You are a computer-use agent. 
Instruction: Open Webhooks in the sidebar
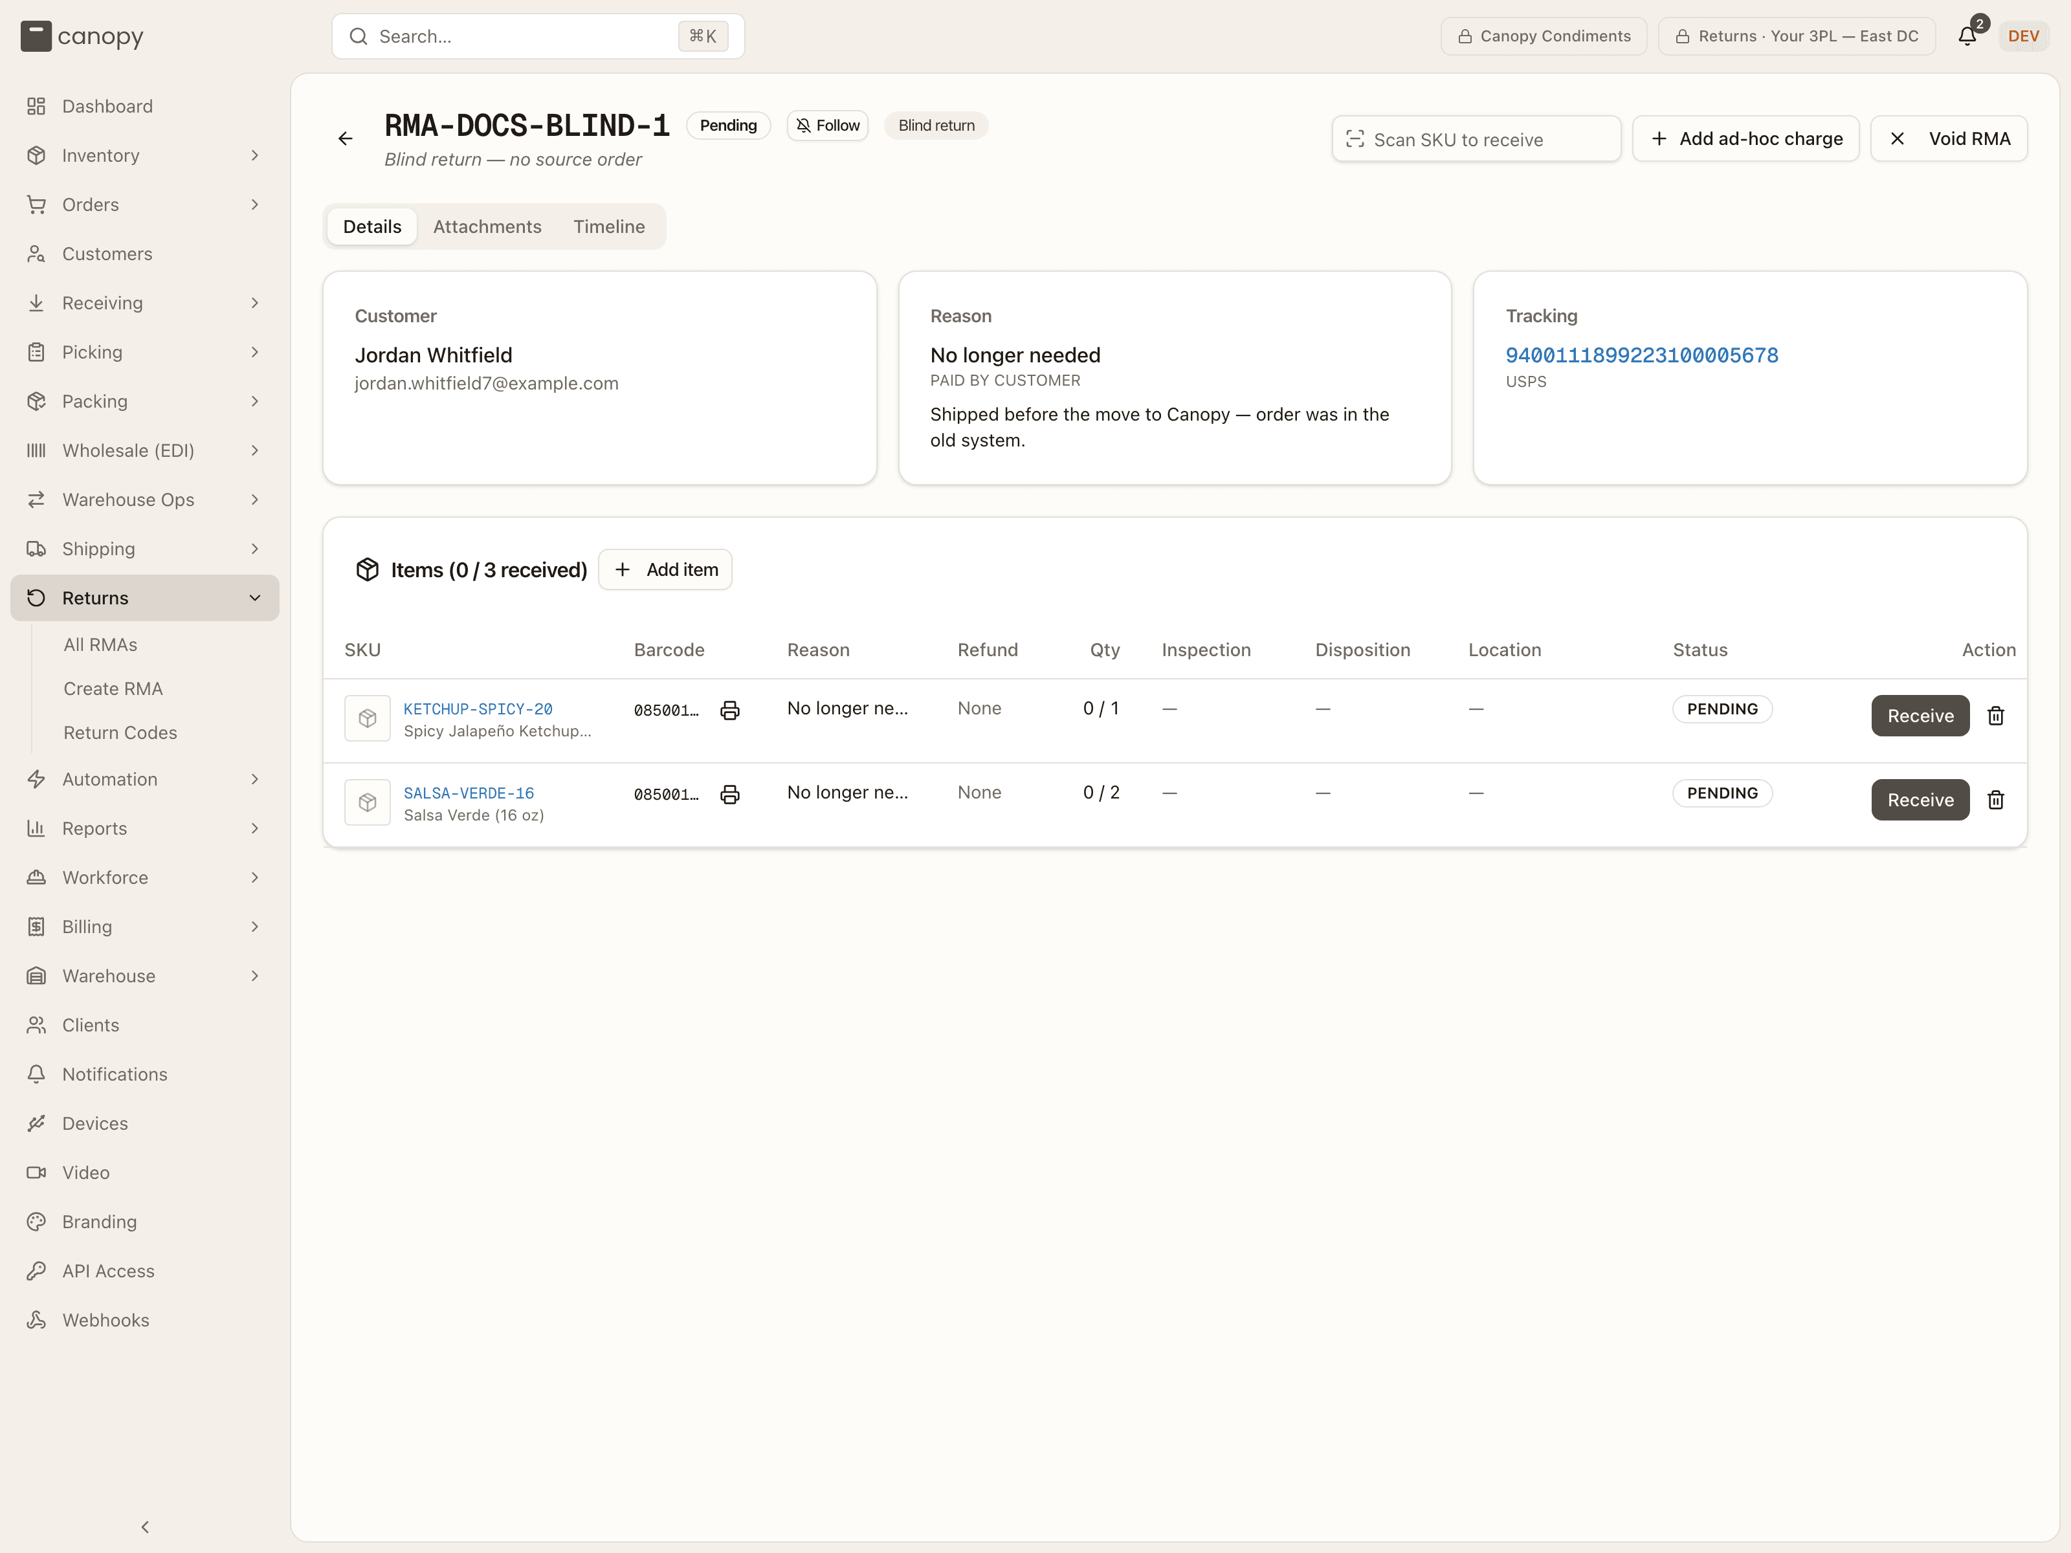145,1320
